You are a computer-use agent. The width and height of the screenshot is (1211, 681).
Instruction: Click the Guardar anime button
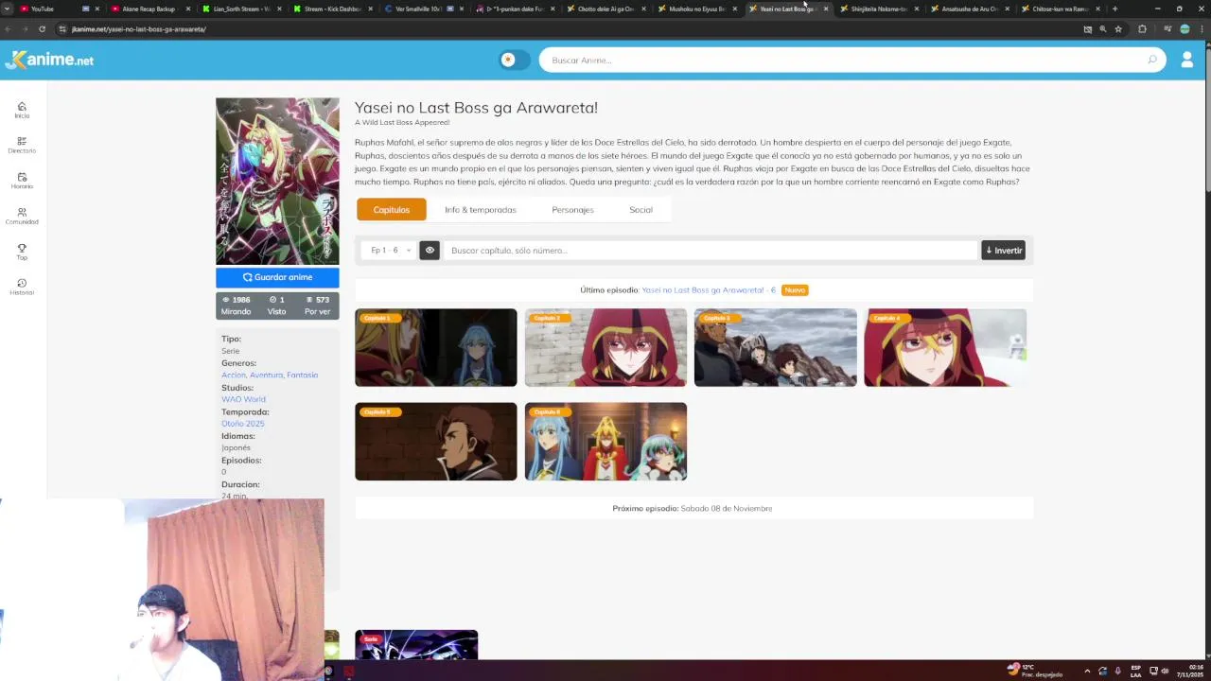click(x=277, y=277)
